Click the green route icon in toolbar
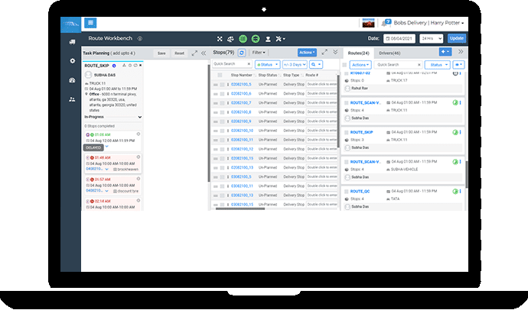The height and width of the screenshot is (310, 528). pos(256,39)
